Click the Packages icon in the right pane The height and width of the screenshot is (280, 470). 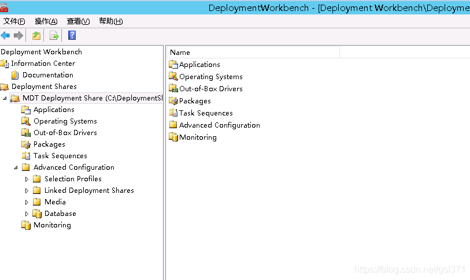(173, 100)
